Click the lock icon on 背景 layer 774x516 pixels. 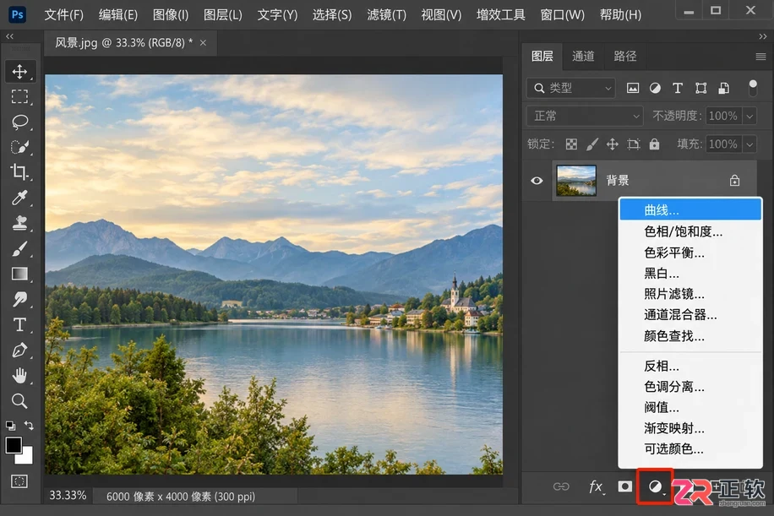[734, 181]
